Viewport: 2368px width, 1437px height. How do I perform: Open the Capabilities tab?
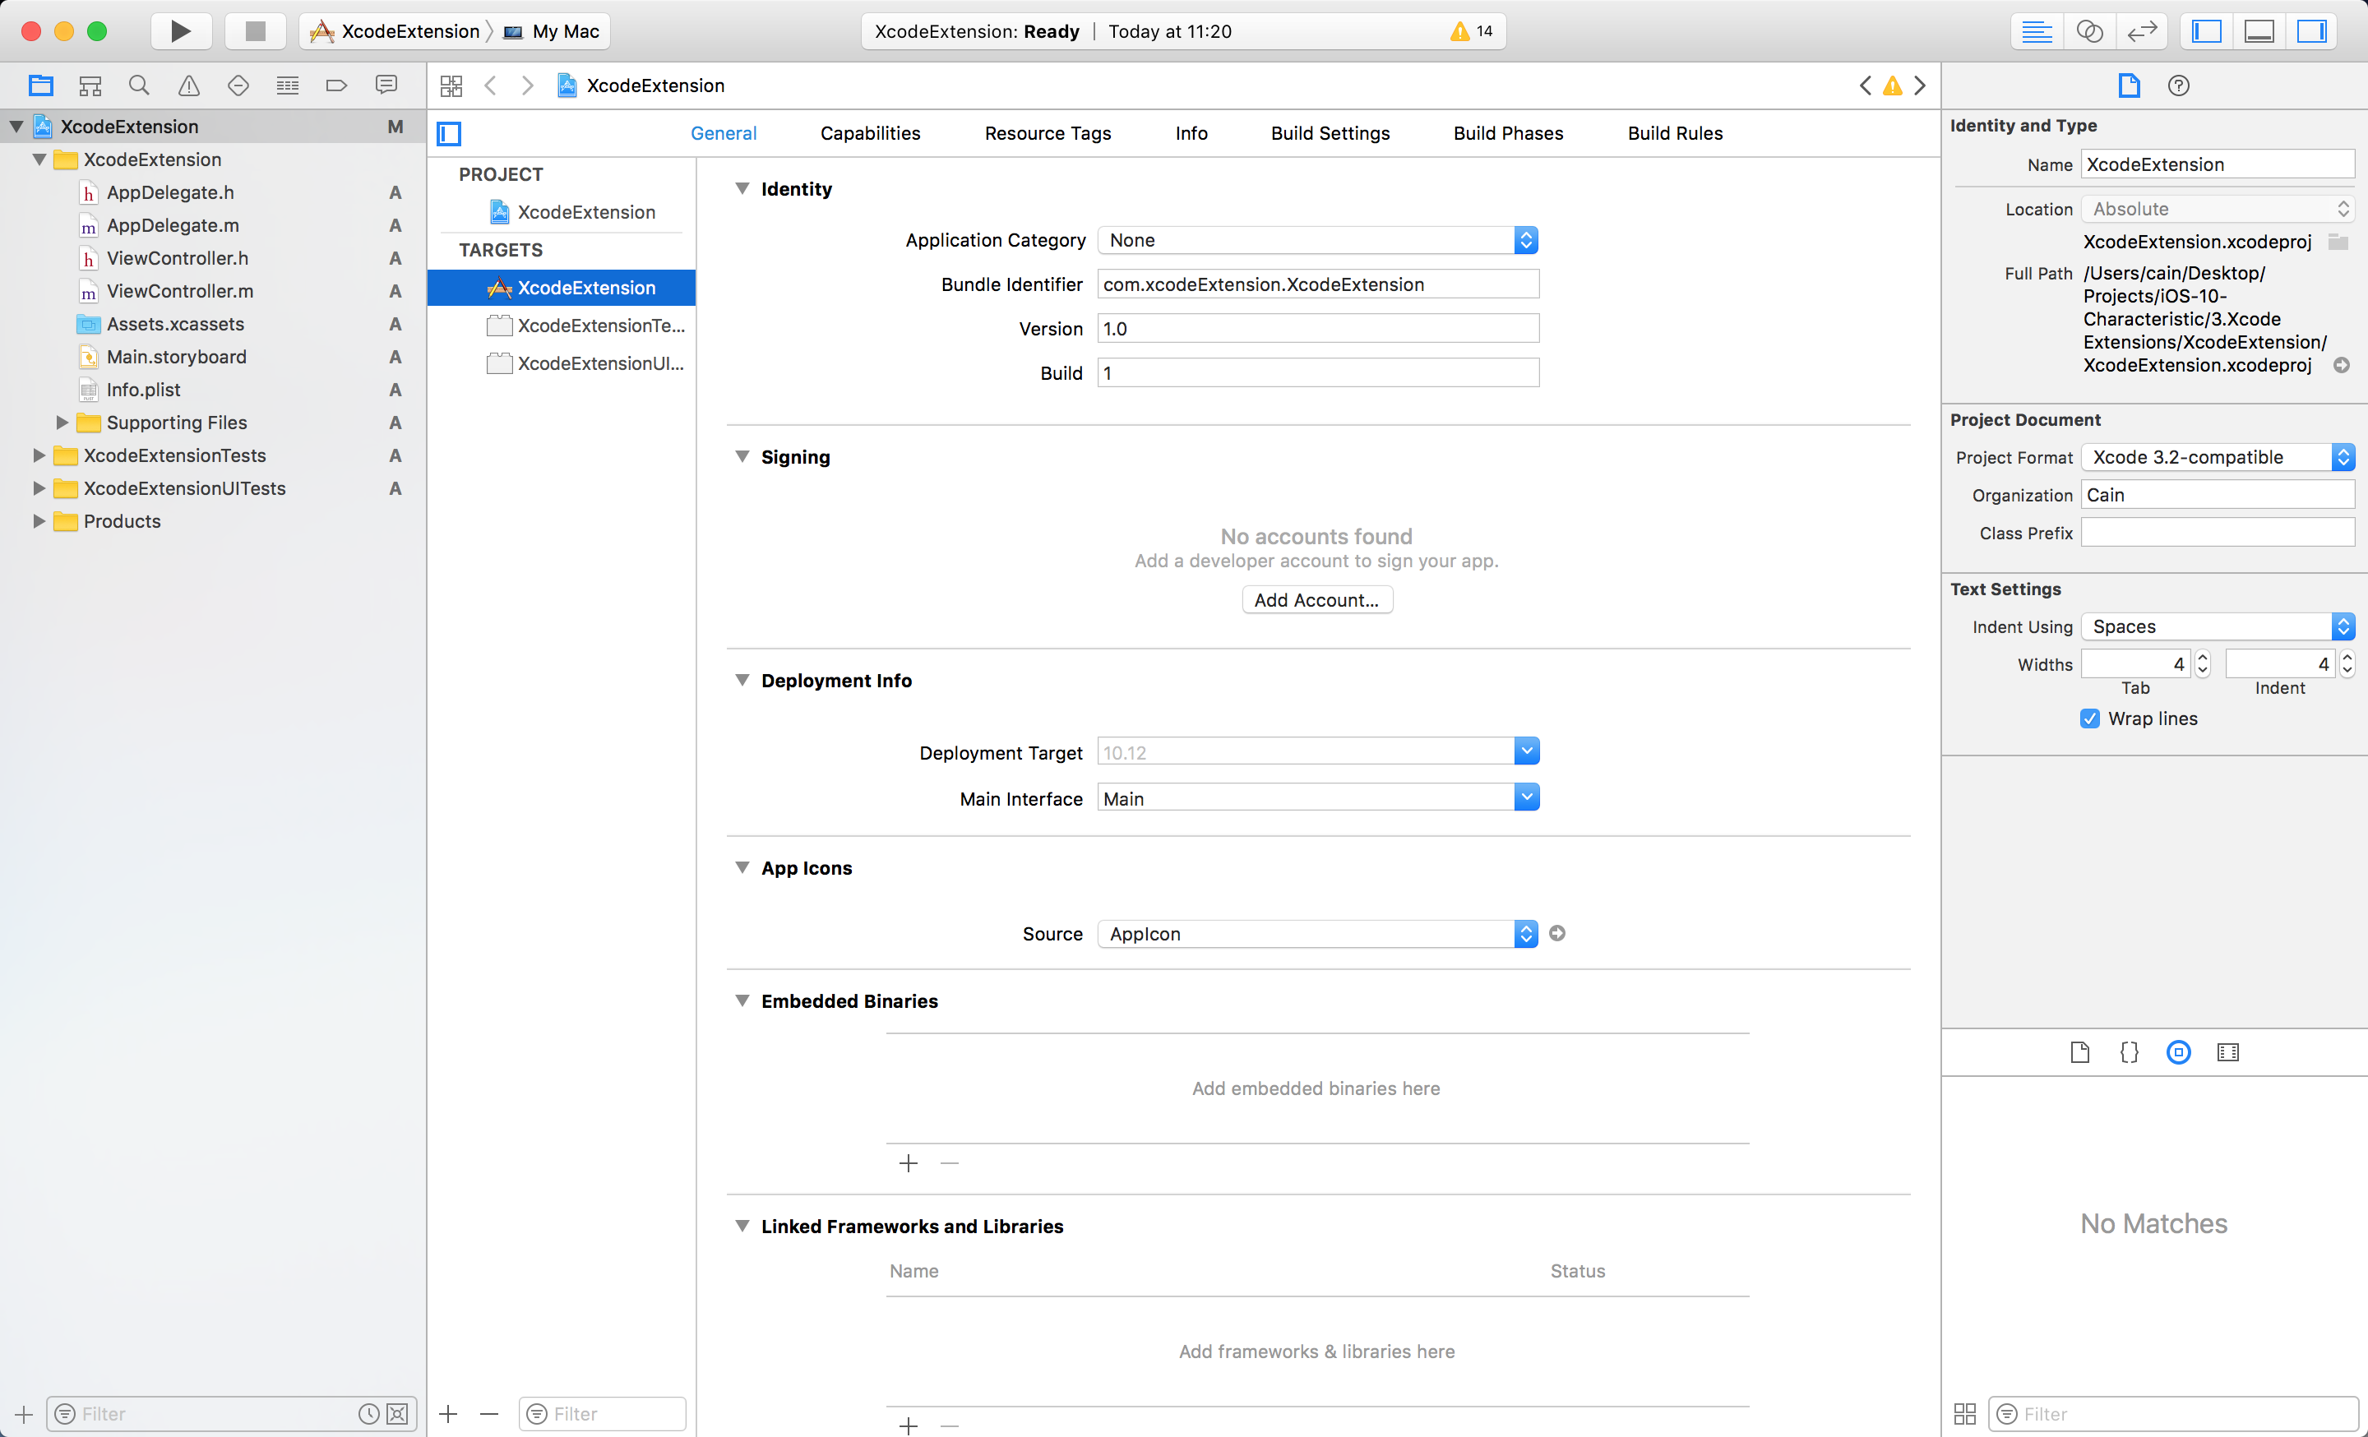(870, 133)
